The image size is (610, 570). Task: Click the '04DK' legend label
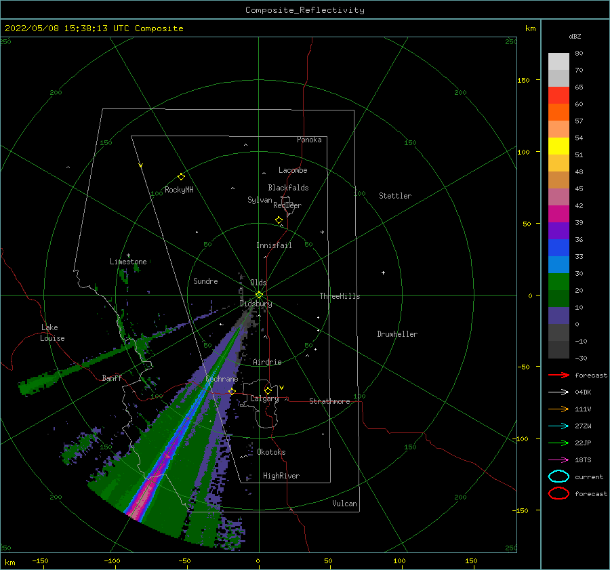pos(583,392)
